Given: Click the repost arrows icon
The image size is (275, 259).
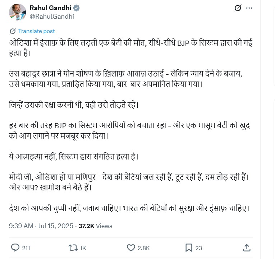Looking at the screenshot, I should (x=73, y=248).
